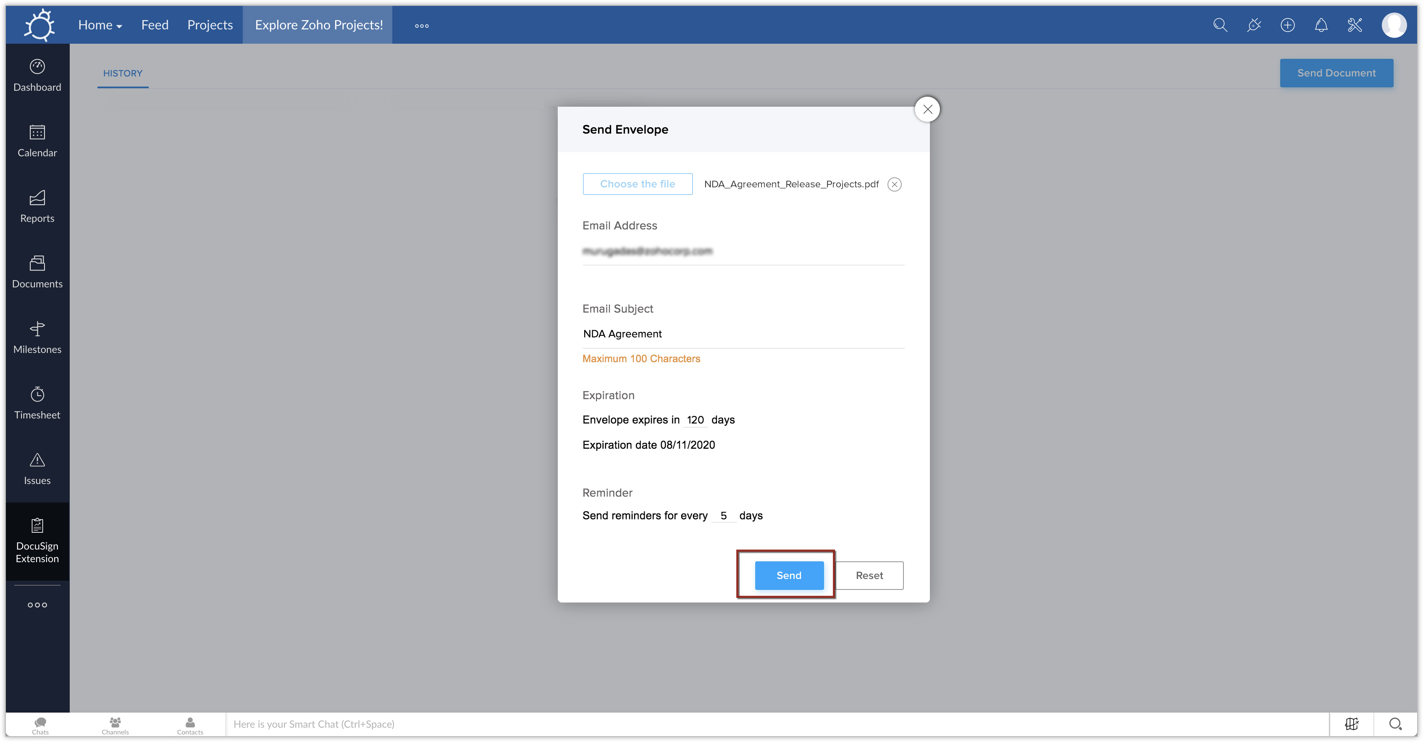Click the search magnifier in top bar
The image size is (1423, 742).
tap(1220, 25)
